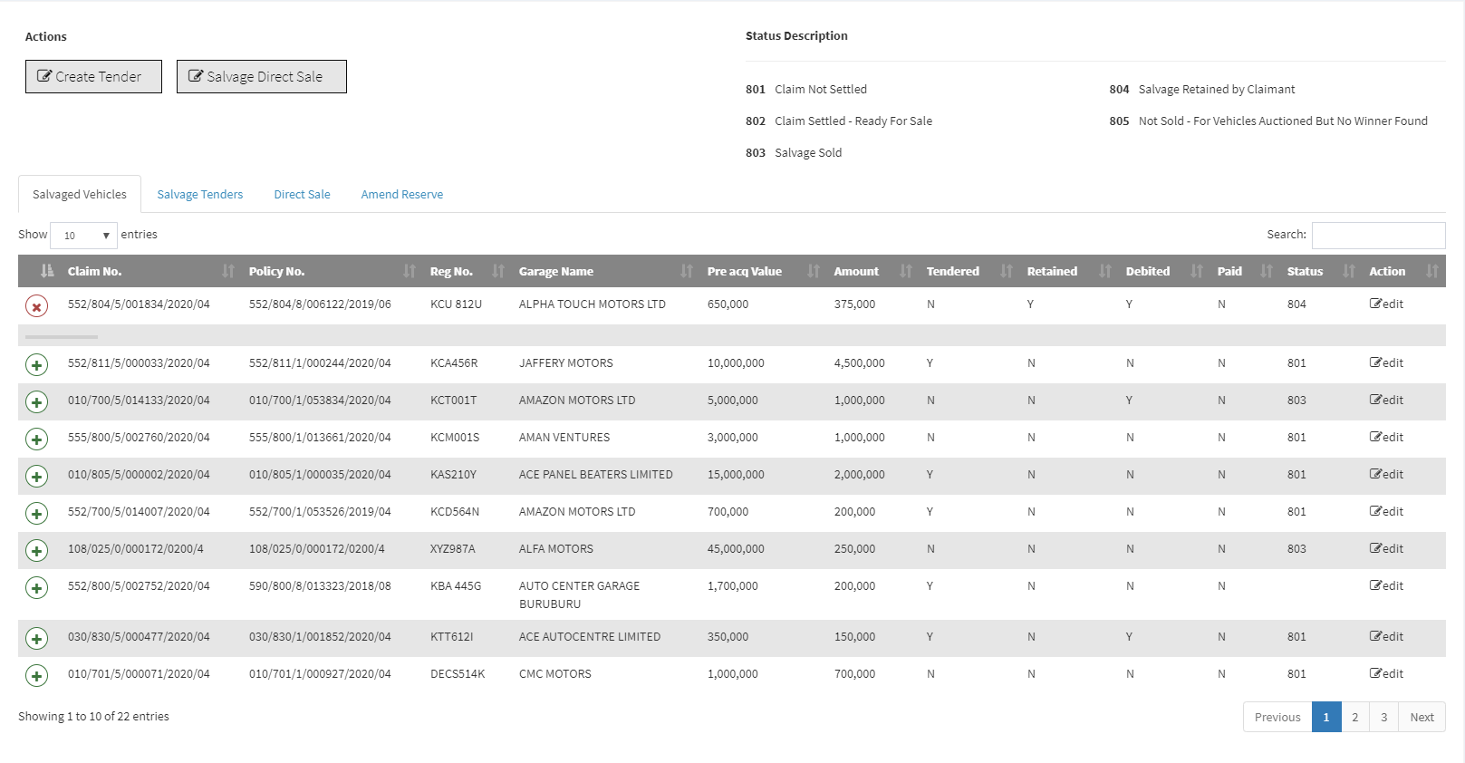Sort table by Status column
This screenshot has width=1465, height=763.
point(1305,272)
